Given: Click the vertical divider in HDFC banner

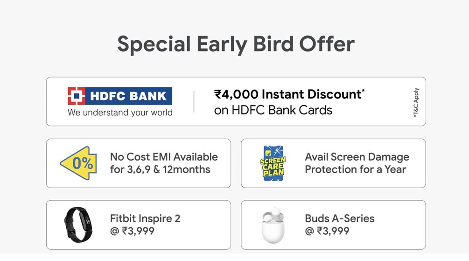Looking at the screenshot, I should tap(194, 101).
